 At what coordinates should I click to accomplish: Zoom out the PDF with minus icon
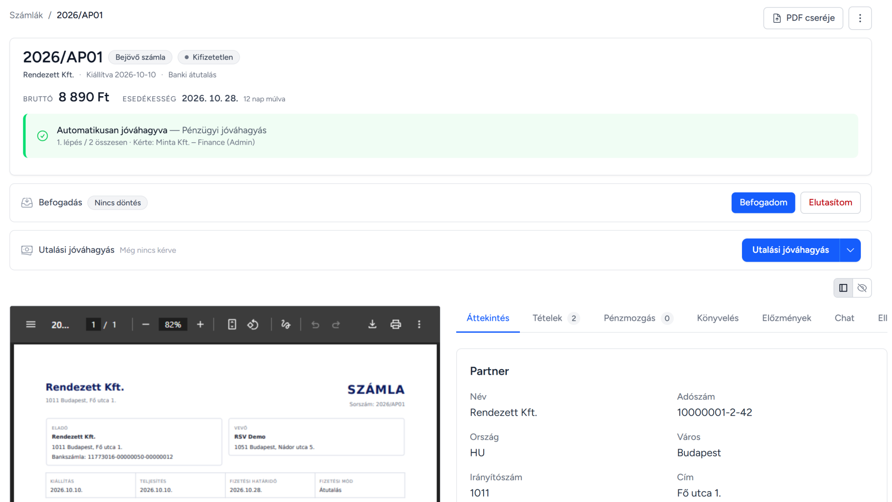(x=145, y=324)
